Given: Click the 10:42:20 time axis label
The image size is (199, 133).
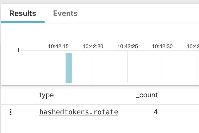Looking at the screenshot, I should [93, 46].
